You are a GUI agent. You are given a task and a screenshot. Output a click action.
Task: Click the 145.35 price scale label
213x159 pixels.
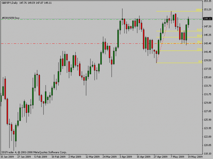click(x=208, y=35)
